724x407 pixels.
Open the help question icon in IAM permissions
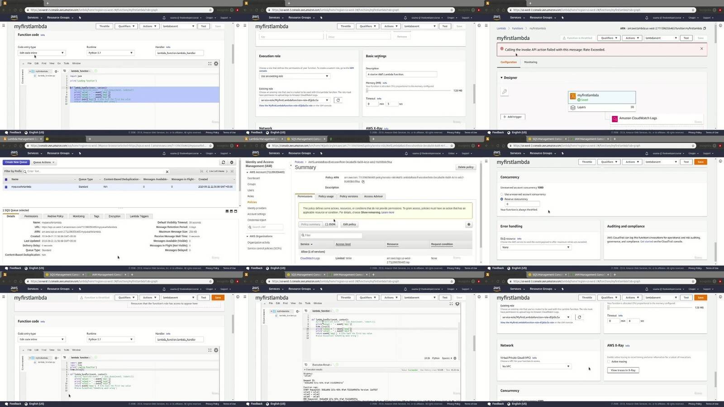[469, 224]
